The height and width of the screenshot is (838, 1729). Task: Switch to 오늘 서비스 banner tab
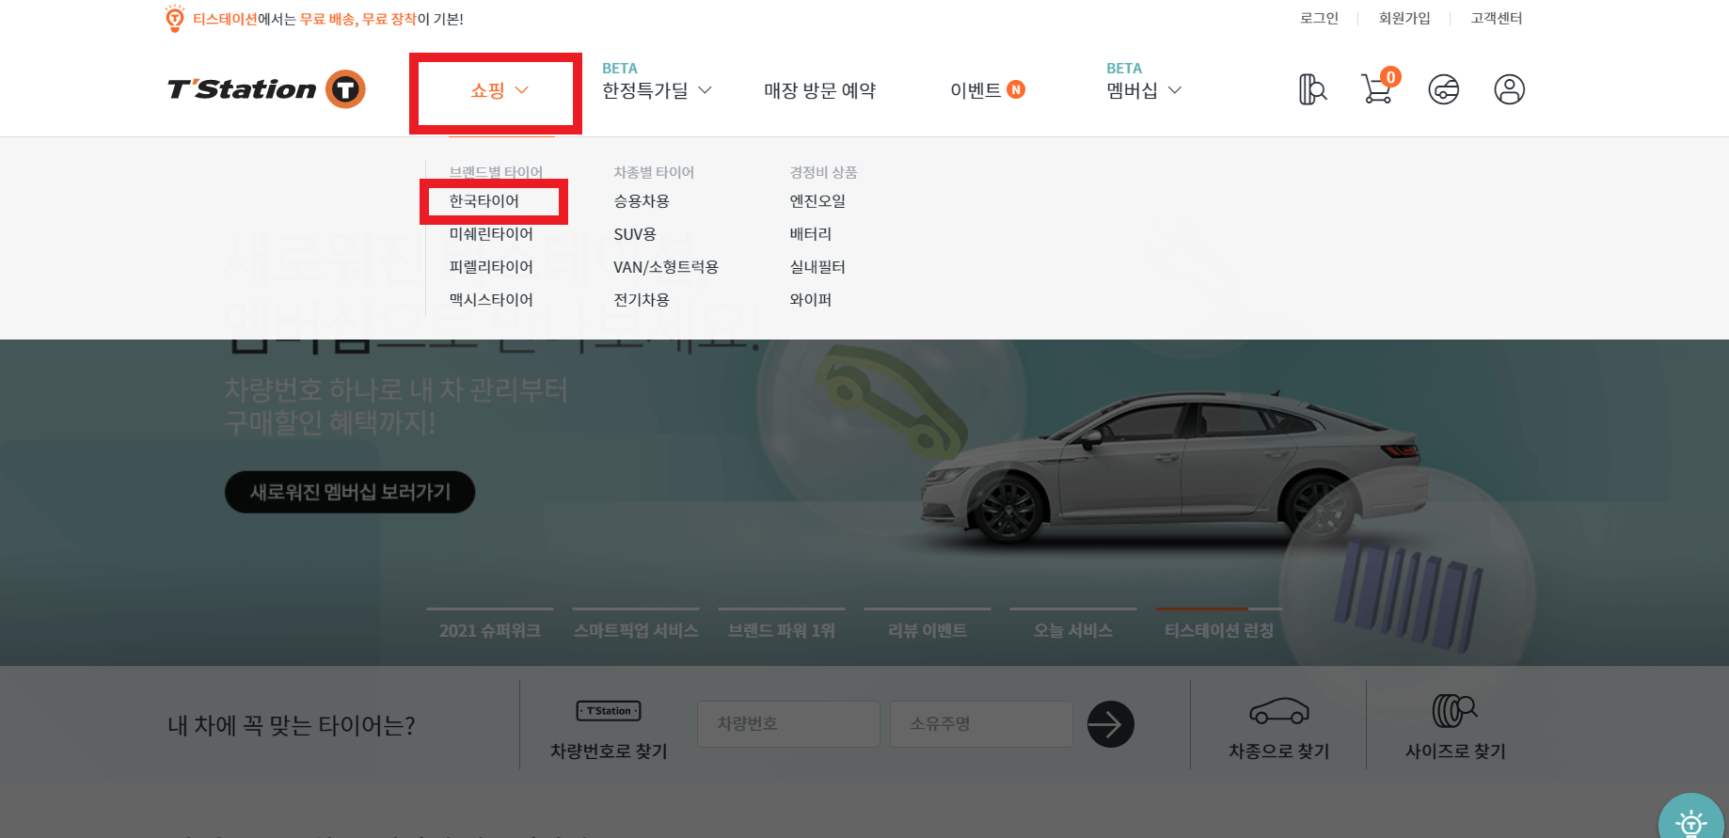pyautogui.click(x=1073, y=629)
